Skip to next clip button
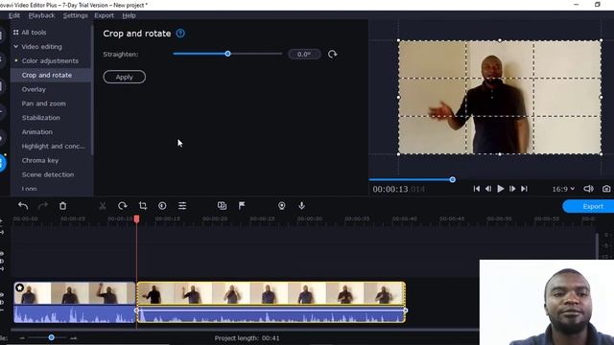Screen dimensions: 614x345 tap(524, 189)
